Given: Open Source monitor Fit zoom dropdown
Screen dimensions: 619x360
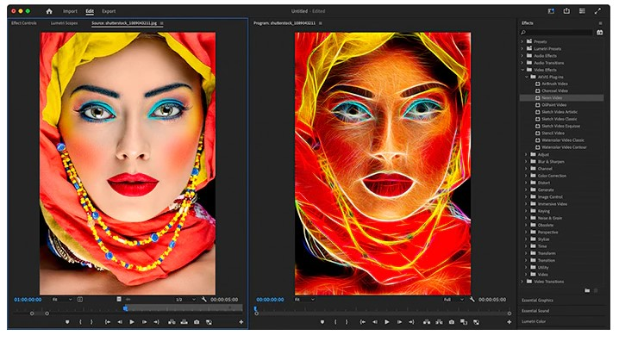Looking at the screenshot, I should [62, 300].
